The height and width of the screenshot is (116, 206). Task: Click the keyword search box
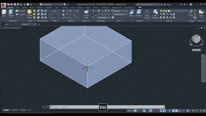tap(148, 5)
